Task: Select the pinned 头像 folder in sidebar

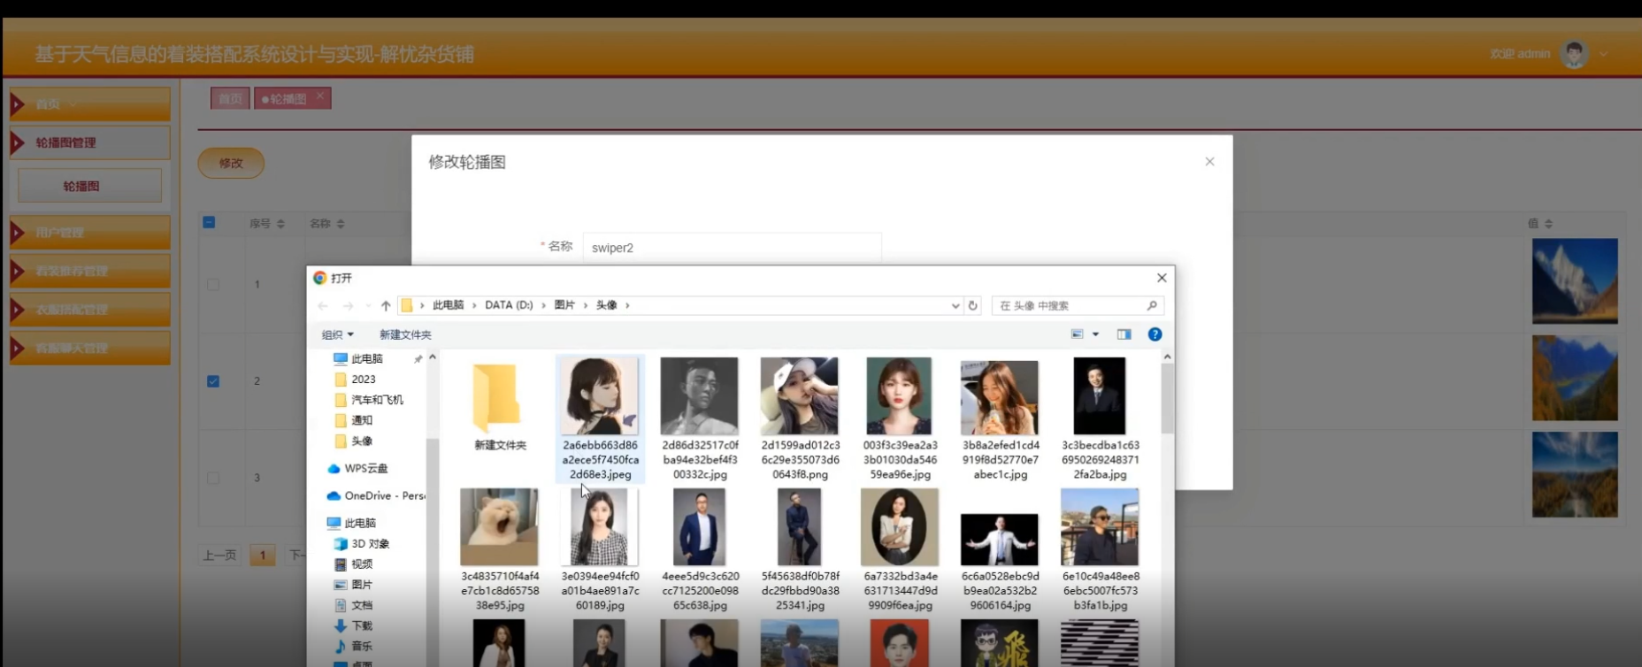Action: point(354,441)
